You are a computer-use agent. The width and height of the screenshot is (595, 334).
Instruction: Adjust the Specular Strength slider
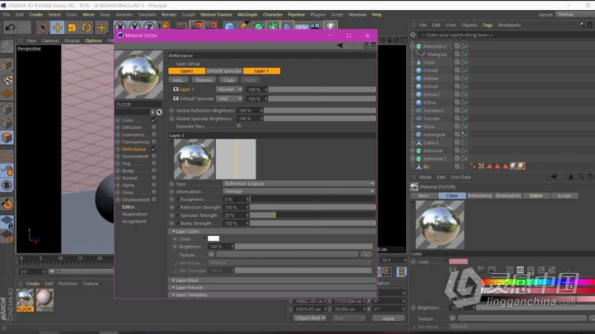click(312, 215)
